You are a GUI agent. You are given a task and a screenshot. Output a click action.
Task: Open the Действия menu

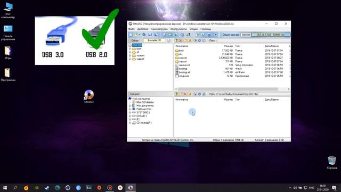click(x=143, y=29)
